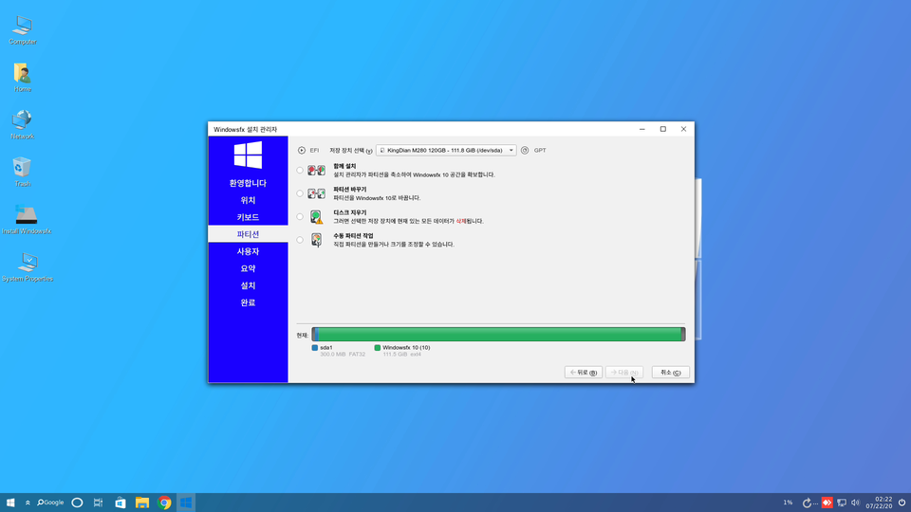This screenshot has width=911, height=512.
Task: Go to the '사용자' users step
Action: click(248, 251)
